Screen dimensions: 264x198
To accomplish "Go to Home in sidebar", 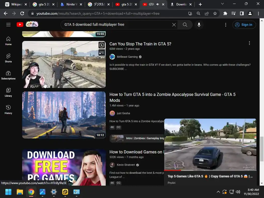I will (8, 41).
